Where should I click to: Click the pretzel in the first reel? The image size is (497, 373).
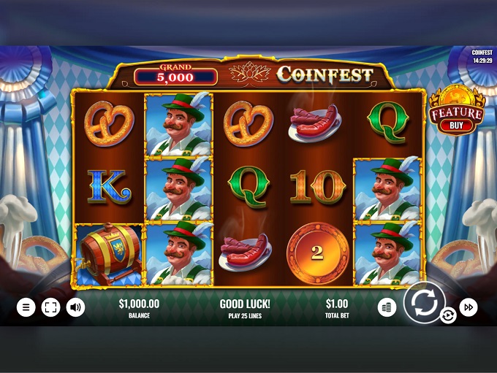[109, 123]
